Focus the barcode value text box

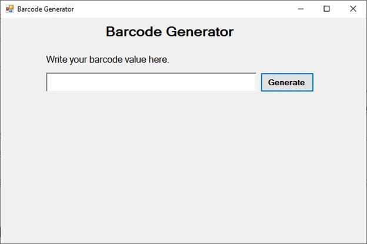(x=151, y=82)
